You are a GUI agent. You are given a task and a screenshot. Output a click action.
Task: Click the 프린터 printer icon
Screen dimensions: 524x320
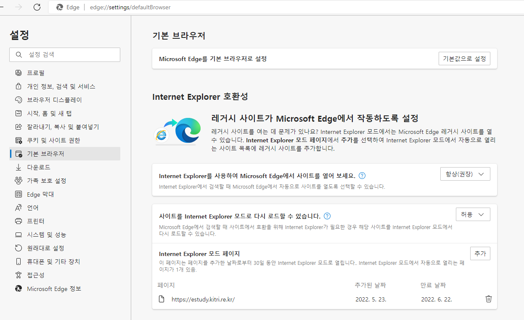(19, 221)
